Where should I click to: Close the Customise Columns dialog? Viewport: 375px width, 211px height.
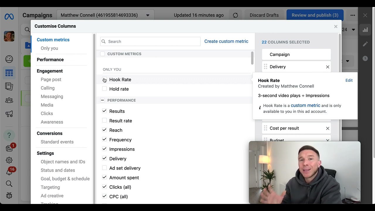pyautogui.click(x=336, y=26)
